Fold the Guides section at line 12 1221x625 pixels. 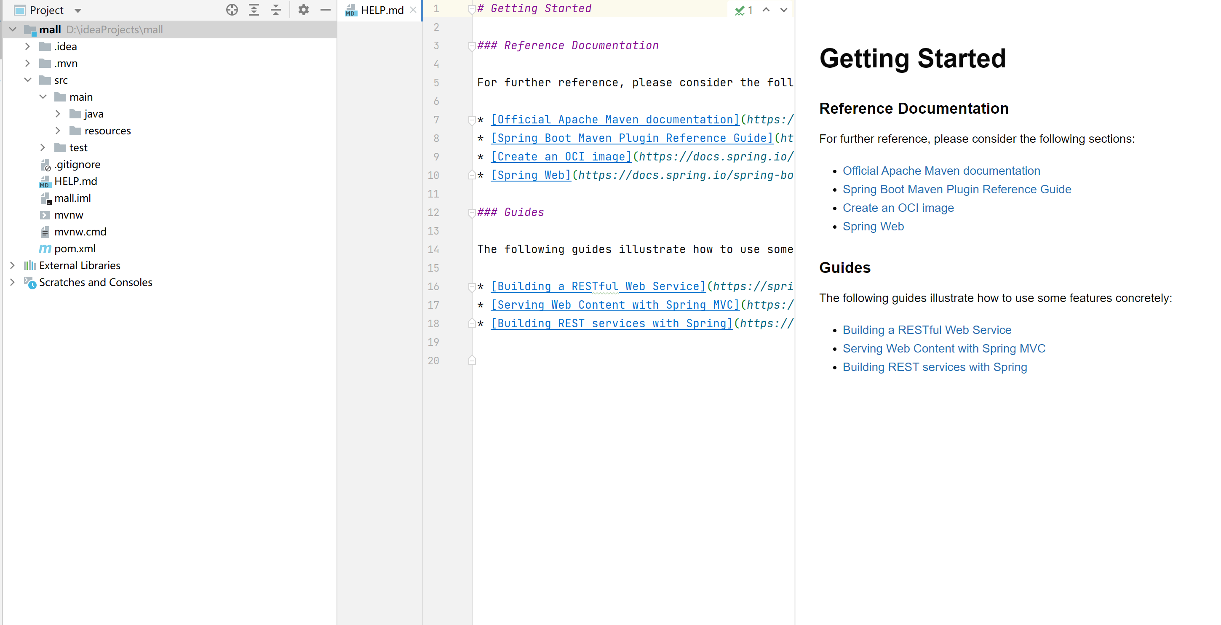click(472, 213)
